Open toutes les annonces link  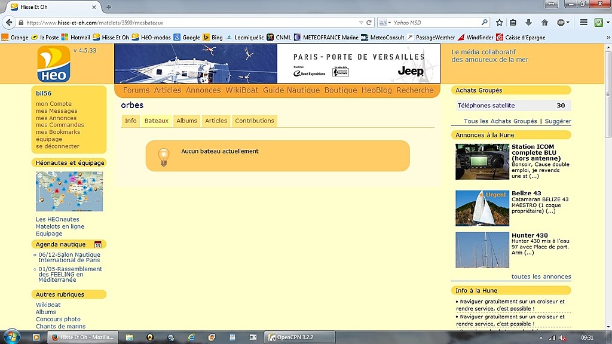click(x=541, y=277)
